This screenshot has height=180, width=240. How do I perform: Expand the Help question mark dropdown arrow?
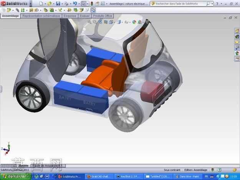pos(221,4)
